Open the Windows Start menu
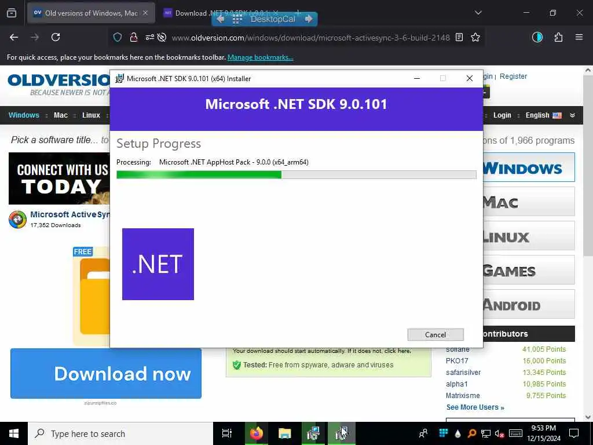This screenshot has width=593, height=445. pos(14,433)
